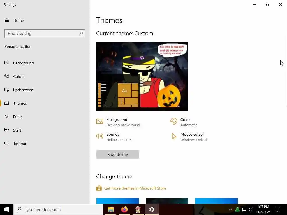Select the dark second theme thumbnail
Image resolution: width=287 pixels, height=215 pixels.
click(x=167, y=201)
